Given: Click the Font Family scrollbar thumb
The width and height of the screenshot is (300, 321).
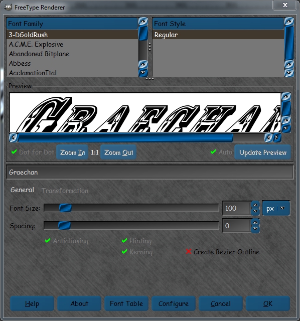Looking at the screenshot, I should tap(143, 33).
